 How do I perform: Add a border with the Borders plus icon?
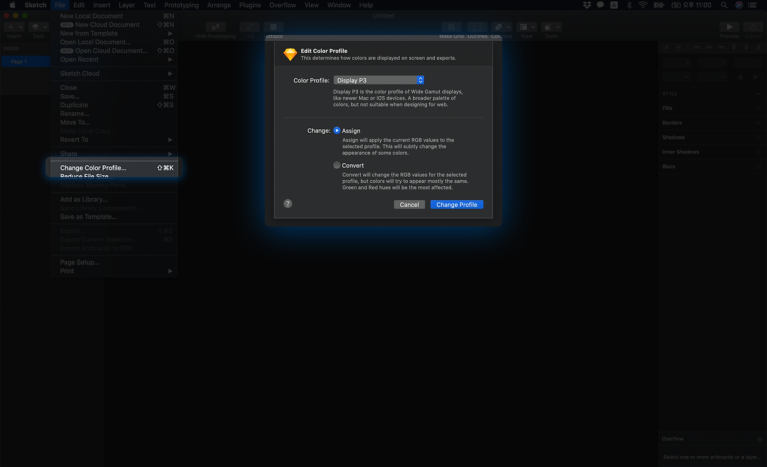[x=759, y=123]
